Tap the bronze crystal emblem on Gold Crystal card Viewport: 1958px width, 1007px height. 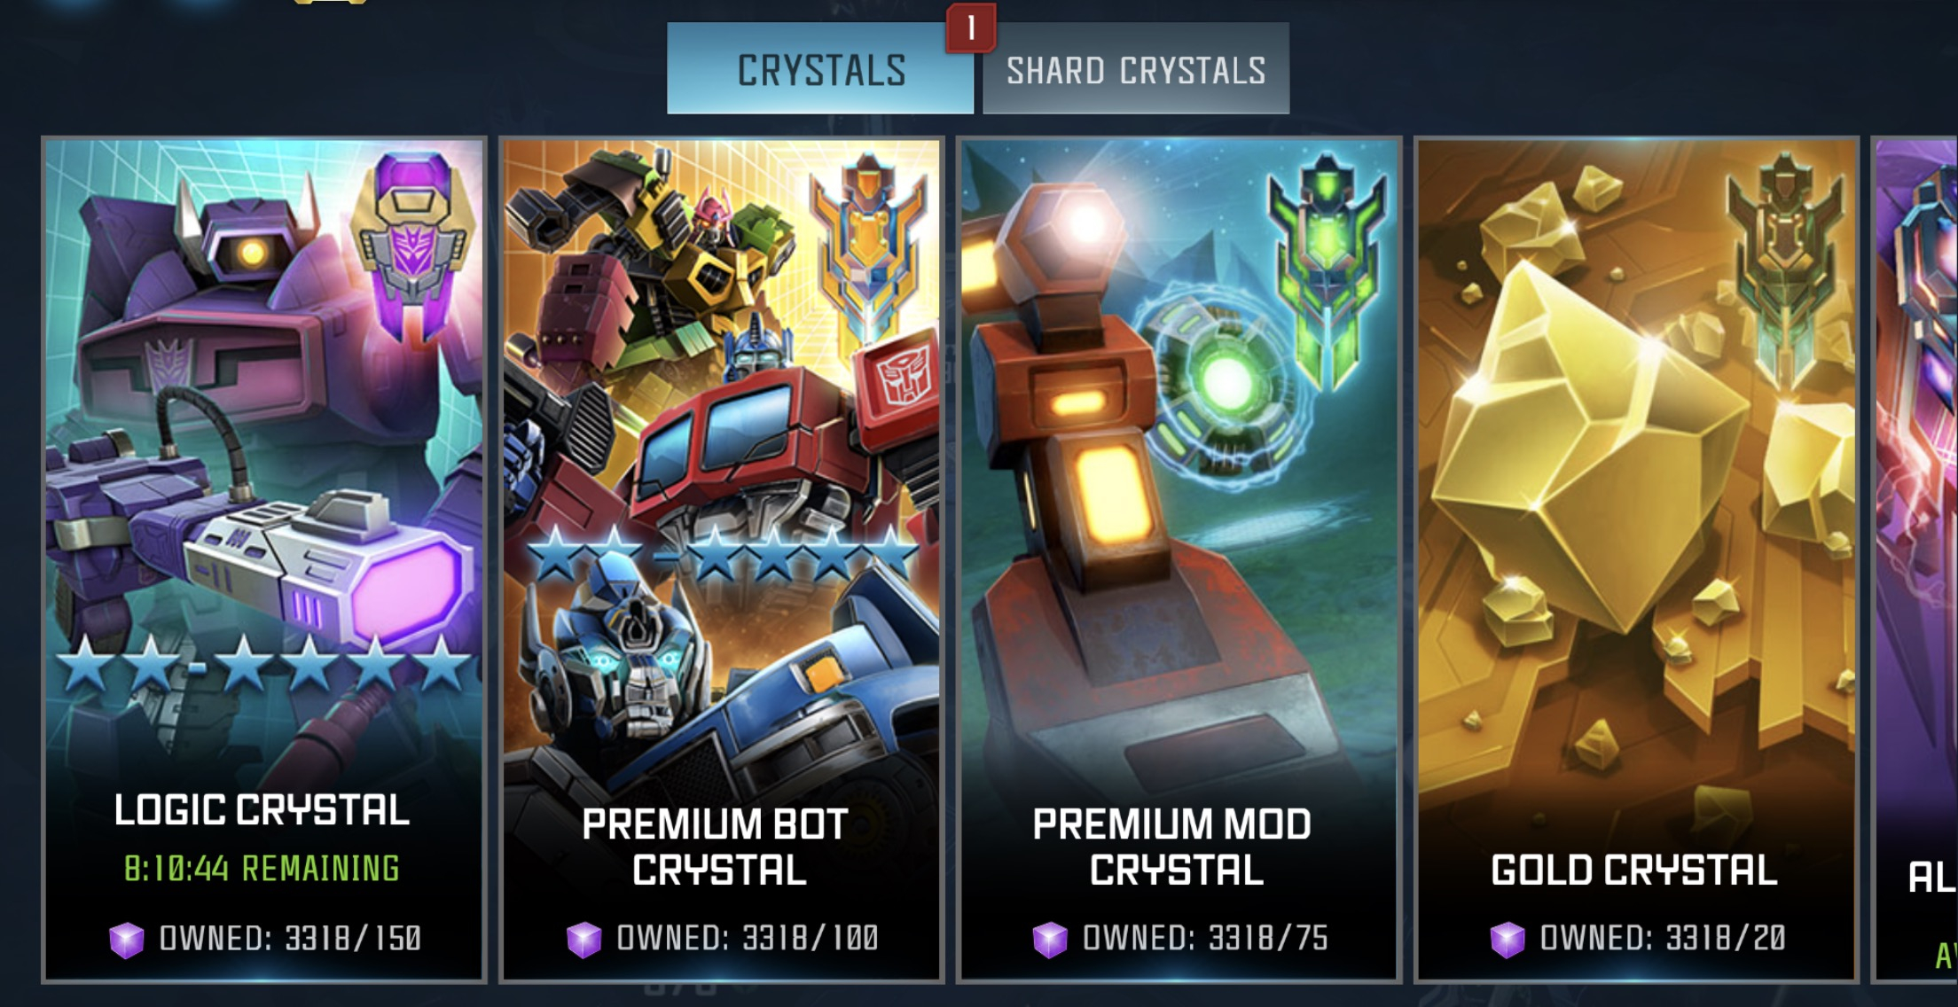[1785, 270]
